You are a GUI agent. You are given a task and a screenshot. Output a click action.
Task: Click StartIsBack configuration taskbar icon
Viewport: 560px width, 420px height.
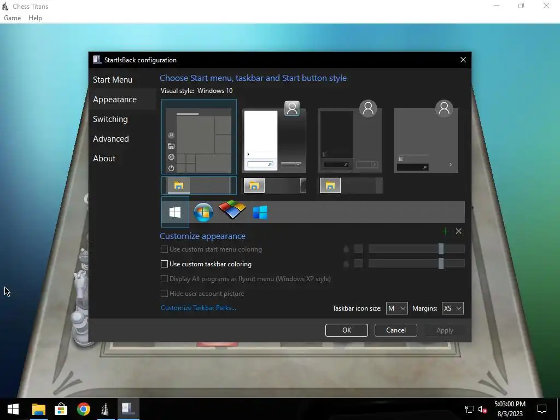[x=128, y=409]
